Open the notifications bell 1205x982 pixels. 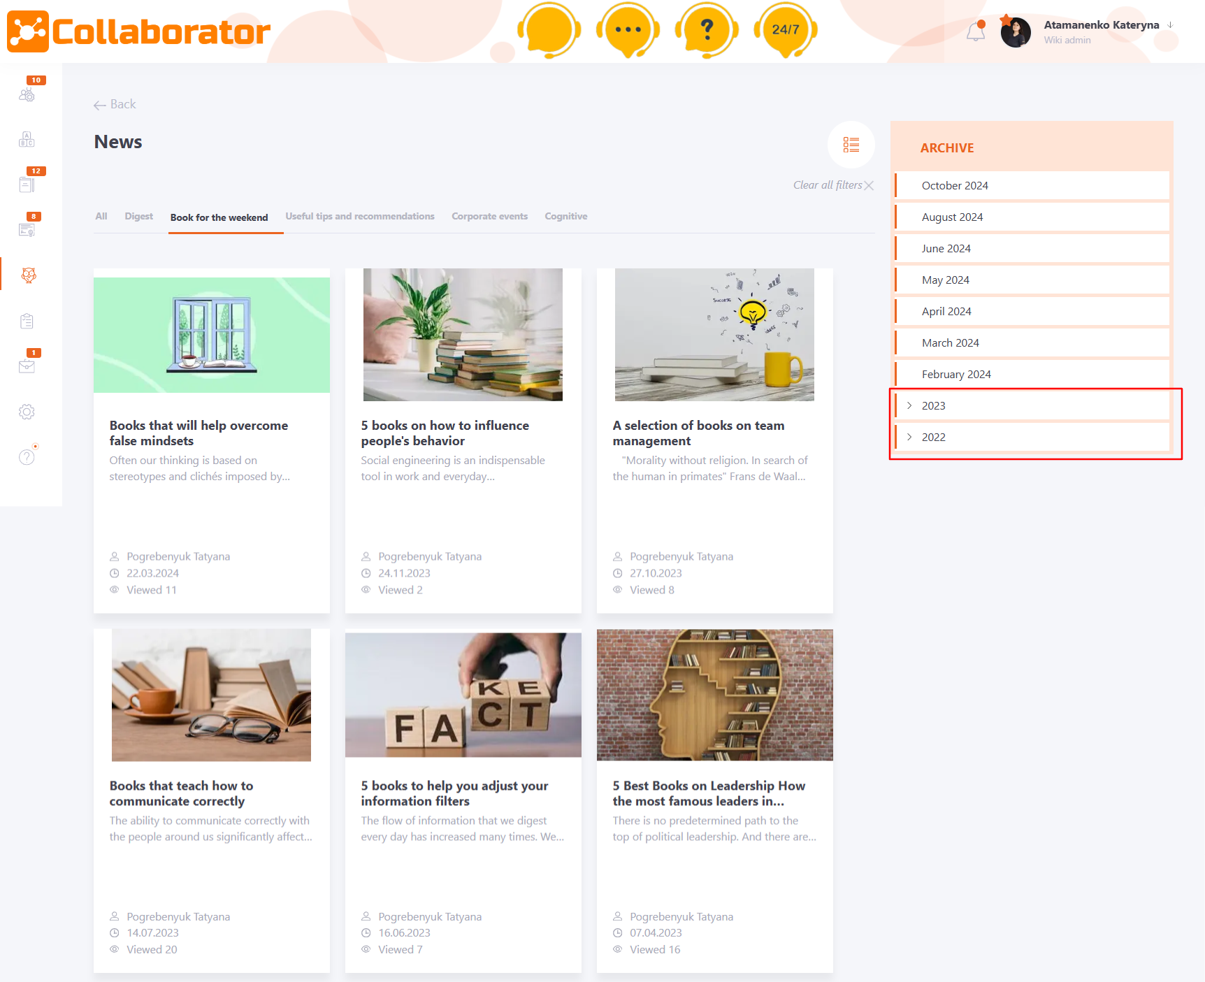tap(976, 31)
